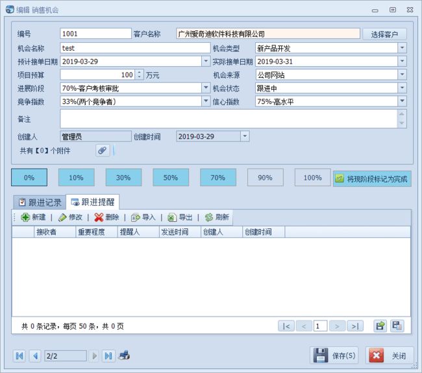This screenshot has height=373, width=422.
Task: Click the 导入 (import) toolbar button
Action: (x=143, y=217)
